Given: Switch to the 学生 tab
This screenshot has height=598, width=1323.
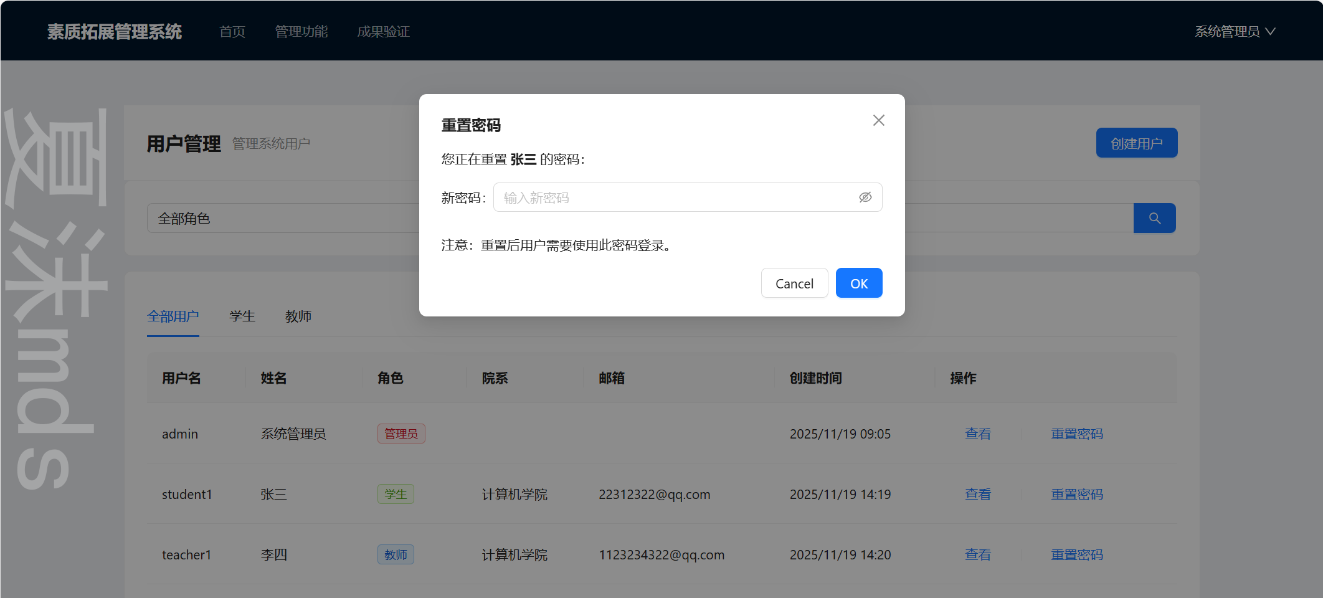Looking at the screenshot, I should 242,316.
